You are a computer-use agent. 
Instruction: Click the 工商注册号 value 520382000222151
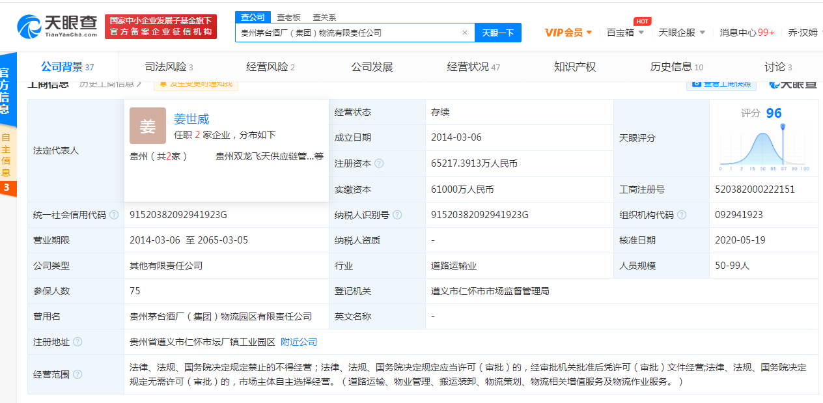pyautogui.click(x=755, y=189)
